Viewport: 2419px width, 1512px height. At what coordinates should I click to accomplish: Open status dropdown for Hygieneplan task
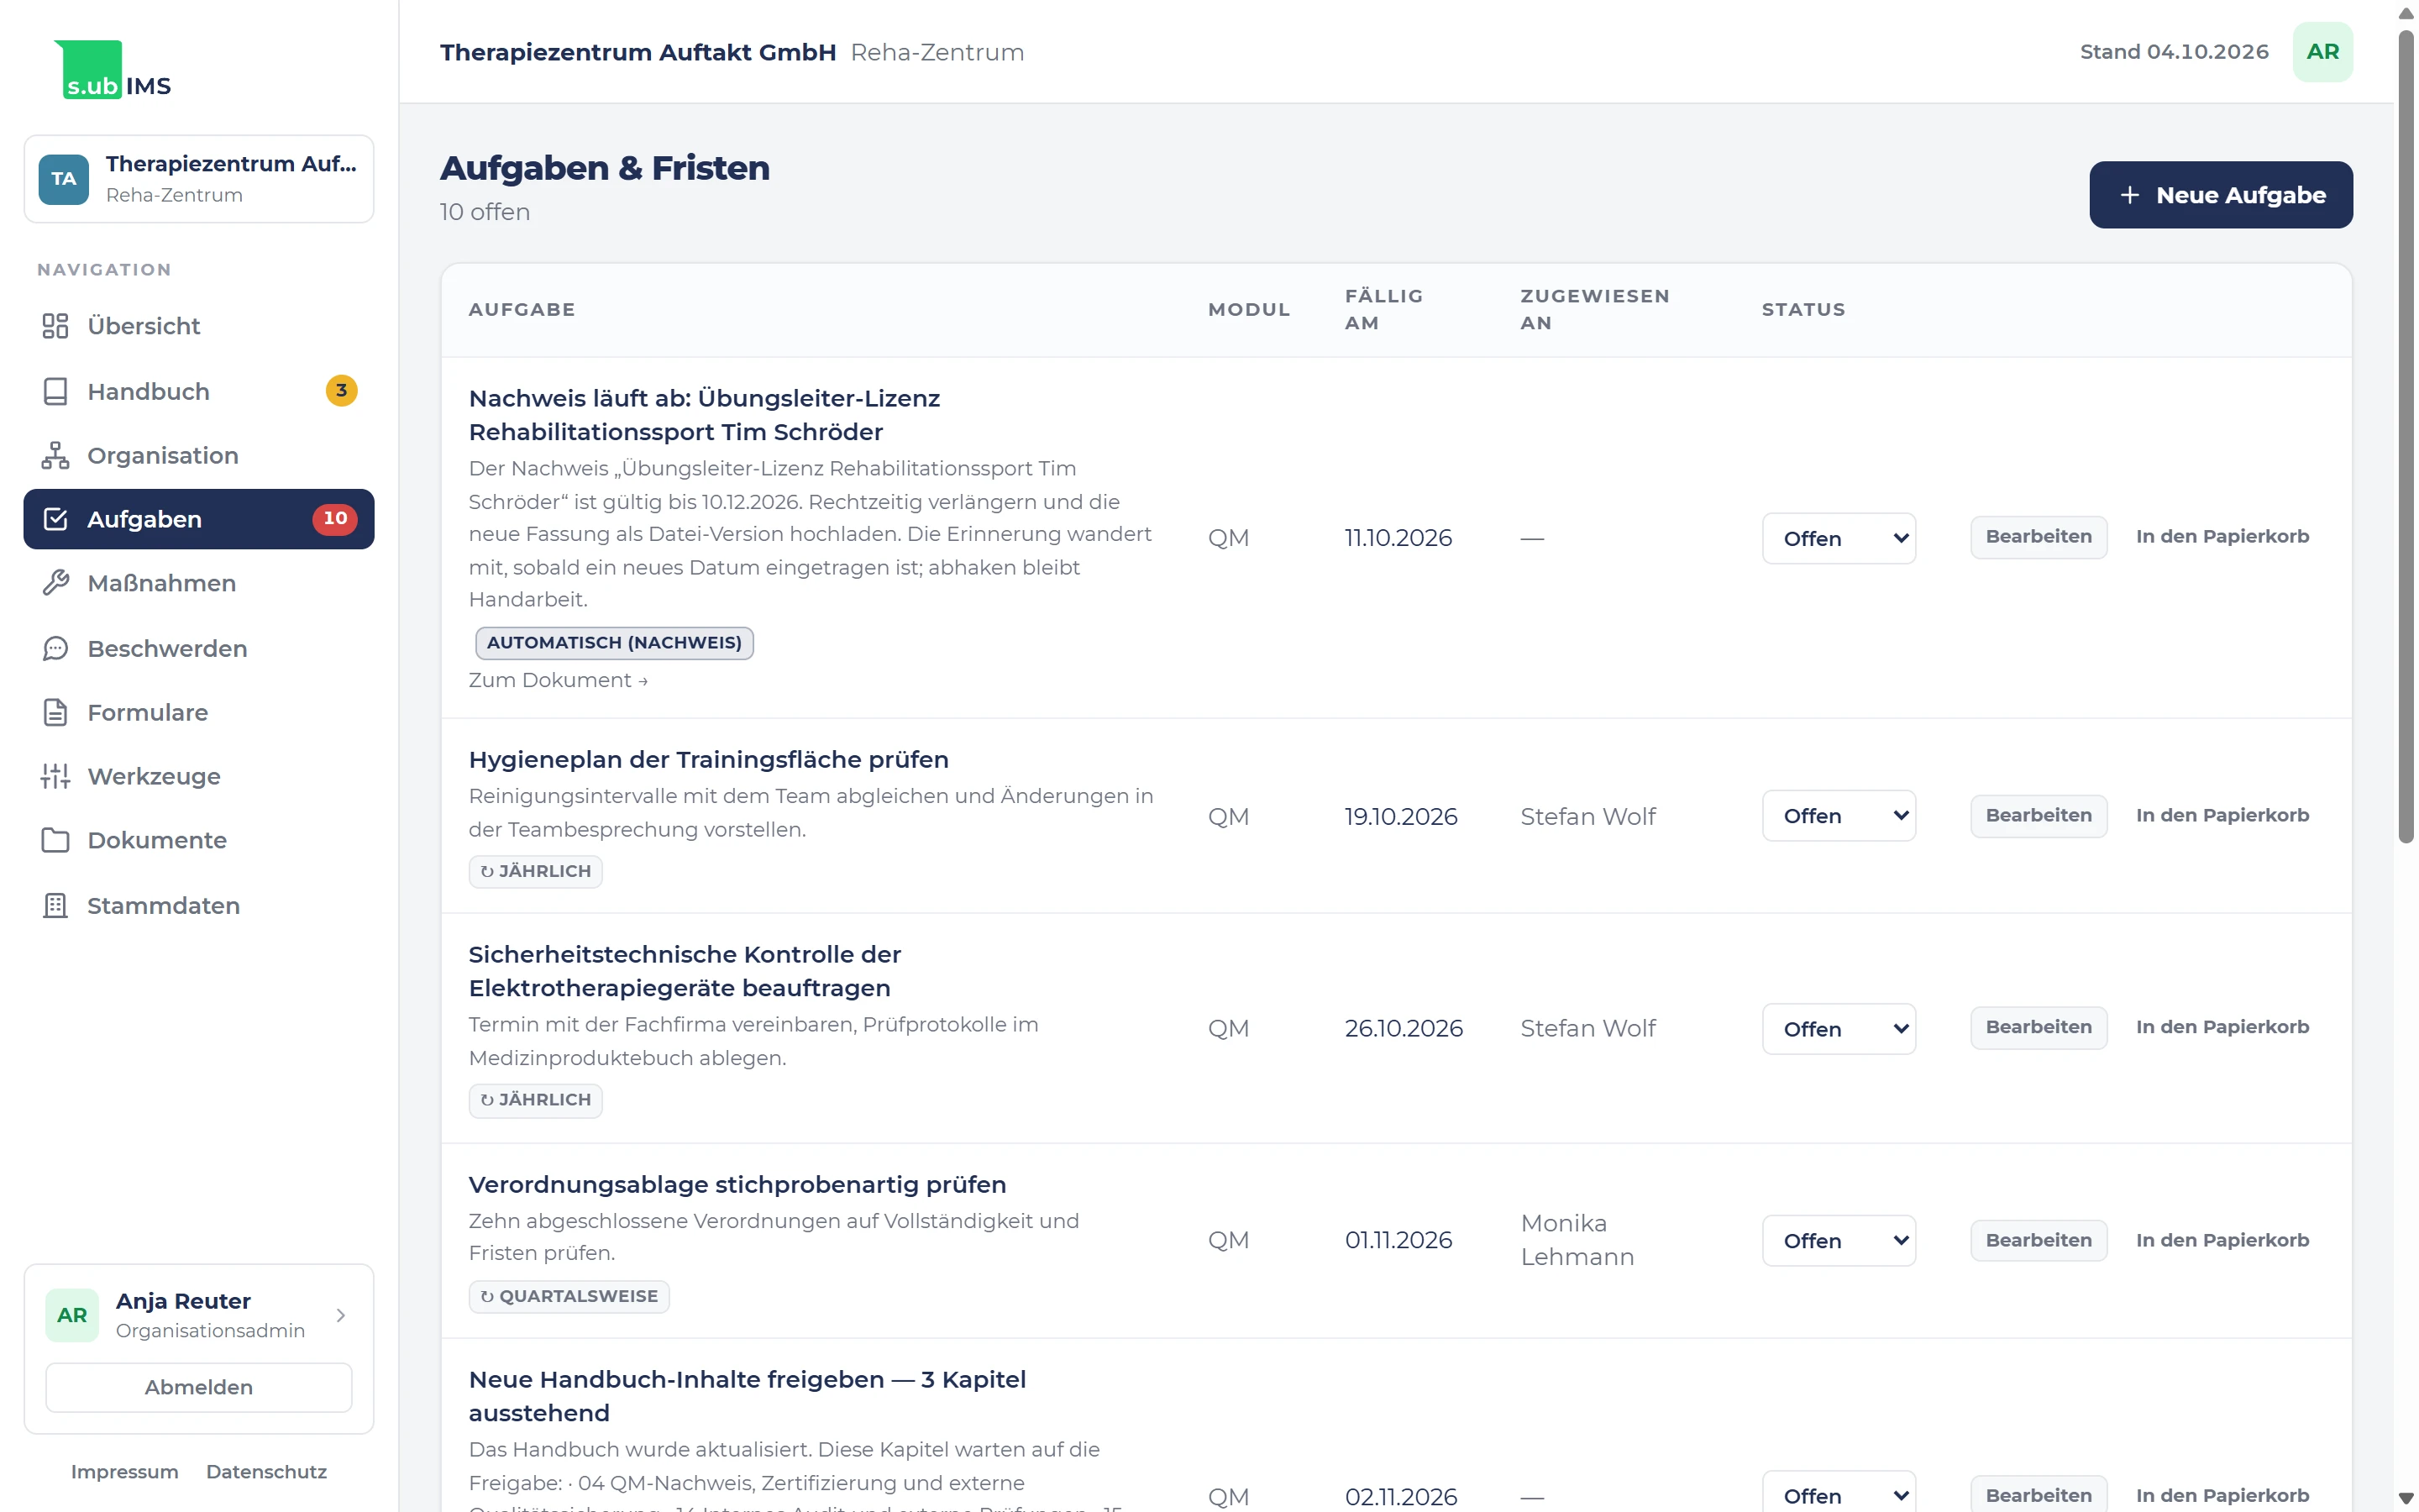pyautogui.click(x=1839, y=816)
